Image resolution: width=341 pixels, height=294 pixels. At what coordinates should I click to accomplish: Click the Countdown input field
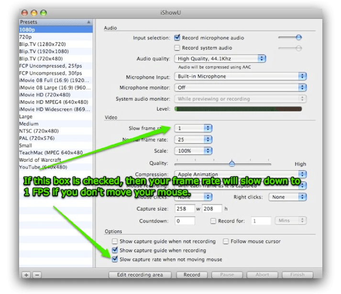pos(185,221)
